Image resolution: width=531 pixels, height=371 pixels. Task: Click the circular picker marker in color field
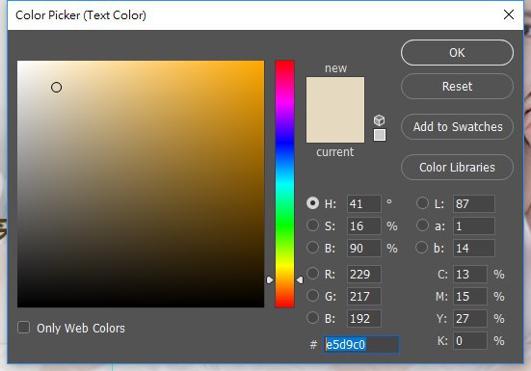coord(56,88)
